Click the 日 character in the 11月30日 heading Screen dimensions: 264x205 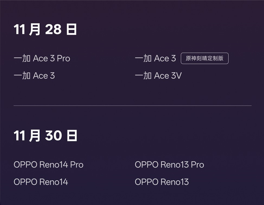72,136
